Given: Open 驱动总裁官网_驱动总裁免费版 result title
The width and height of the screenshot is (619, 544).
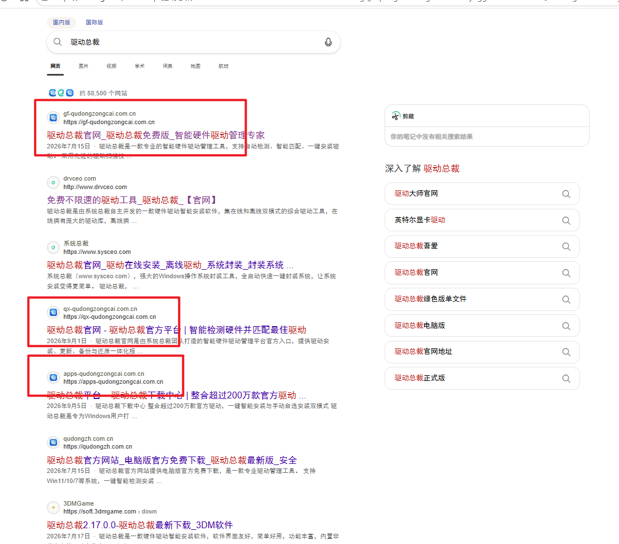Looking at the screenshot, I should tap(155, 135).
